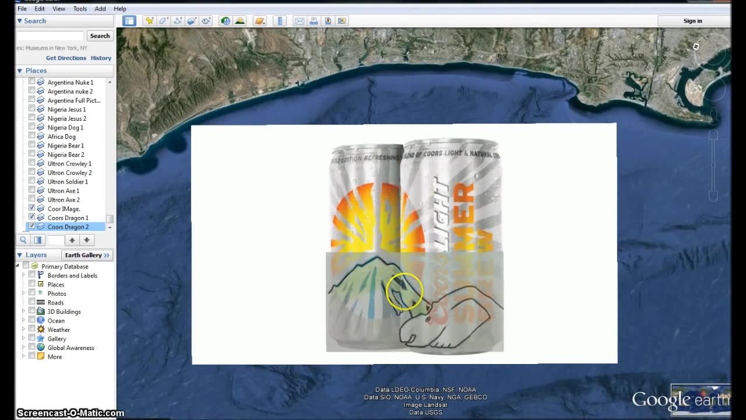Print the current view
Screen dimensions: 746x420
click(x=314, y=21)
